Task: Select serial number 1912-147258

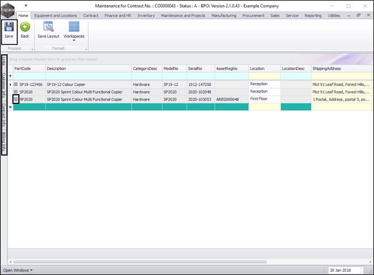Action: [x=199, y=84]
